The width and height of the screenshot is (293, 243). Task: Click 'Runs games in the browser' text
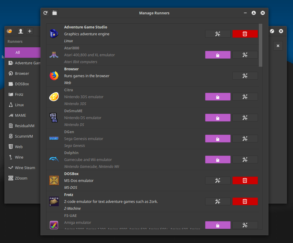coord(87,76)
